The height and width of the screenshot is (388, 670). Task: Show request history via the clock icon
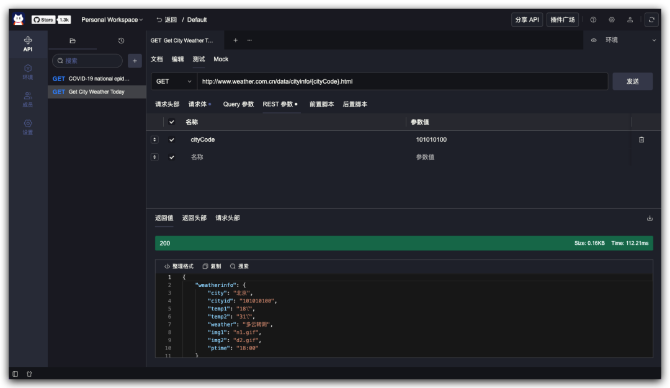[121, 40]
